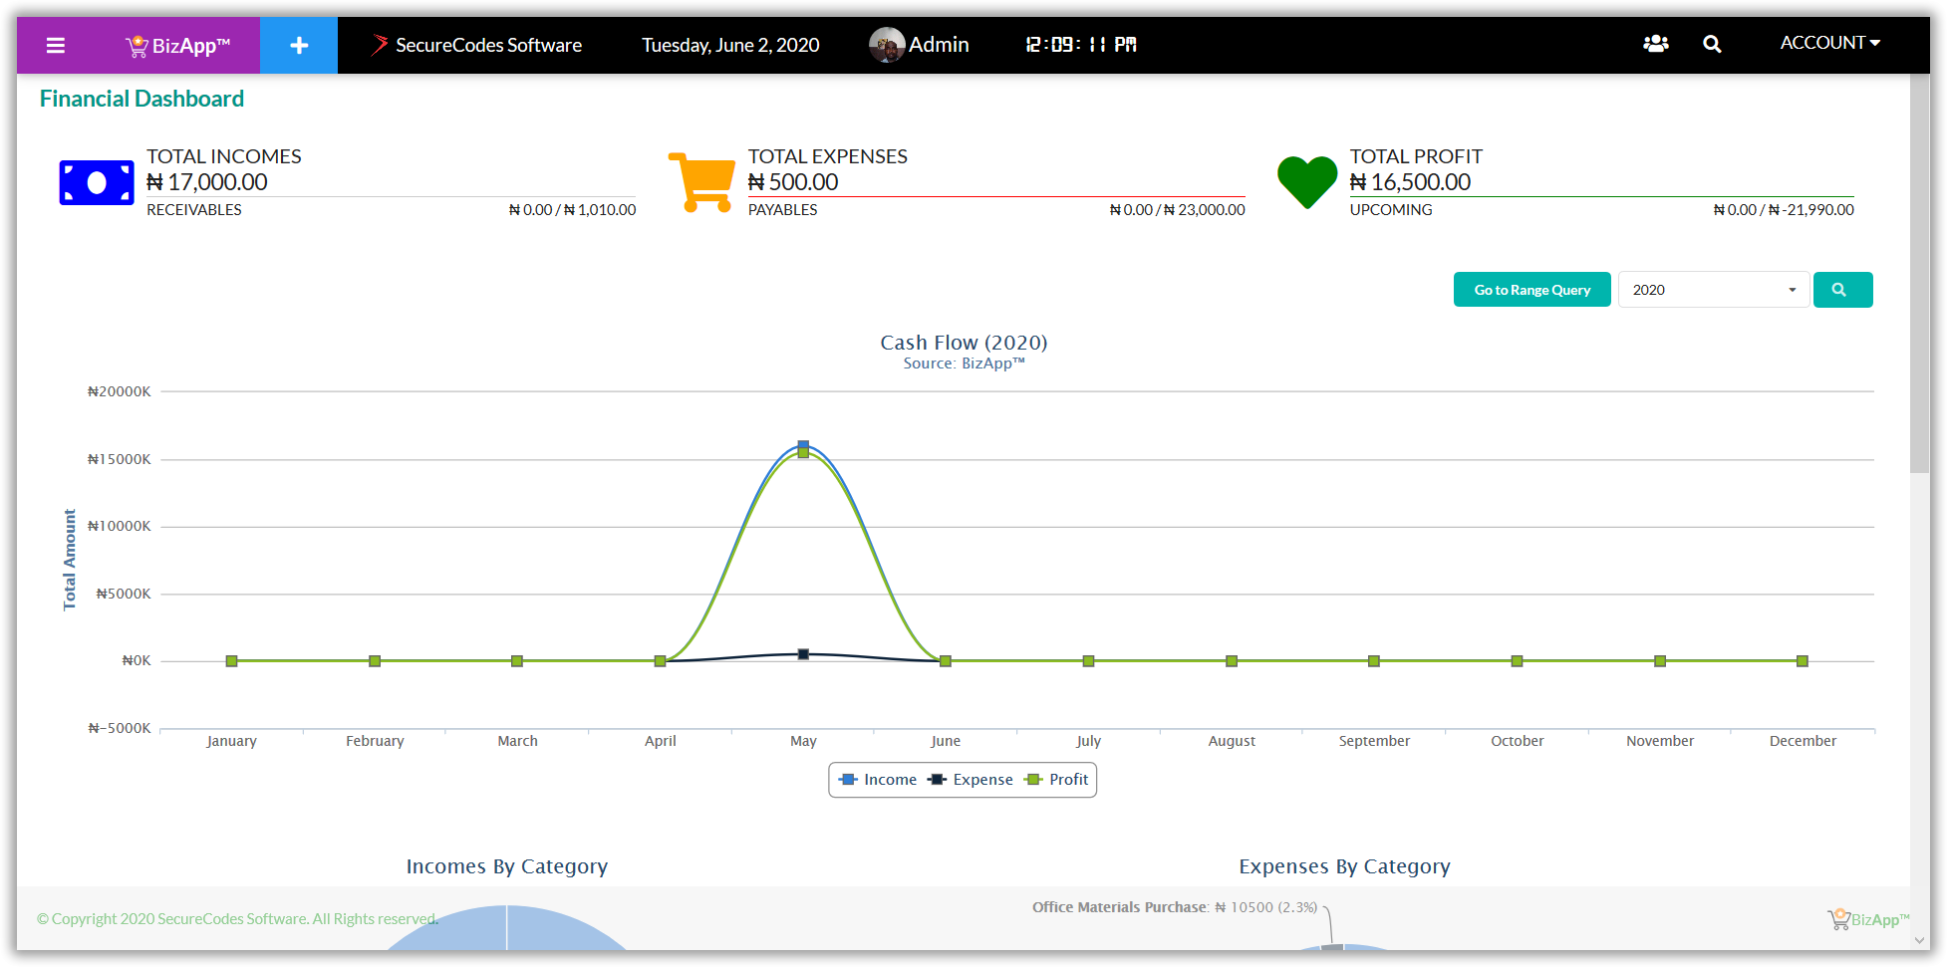This screenshot has width=1947, height=967.
Task: Toggle Profit series in chart legend
Action: [x=1058, y=780]
